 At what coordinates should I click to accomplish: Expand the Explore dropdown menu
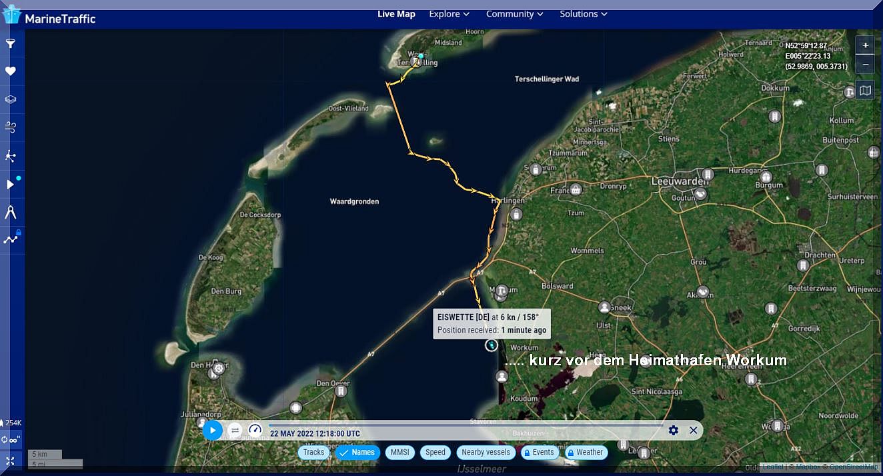449,14
